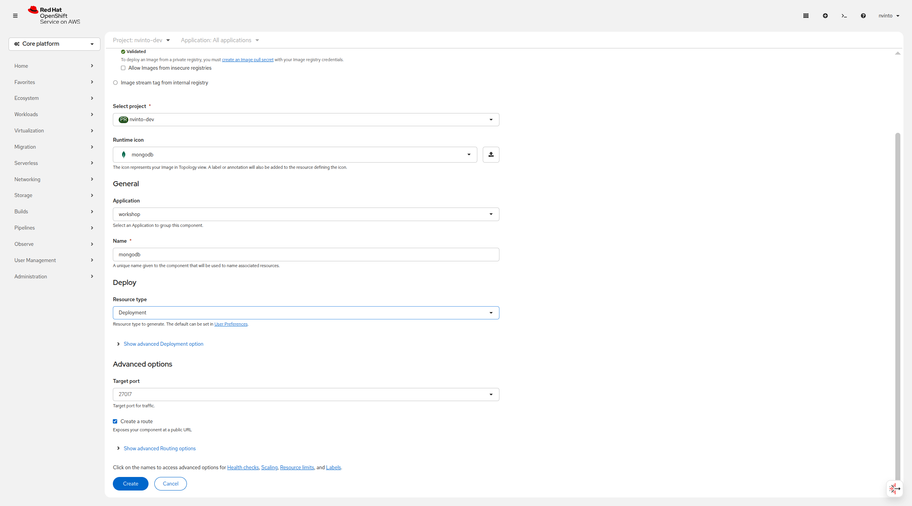Expand Migration navigation section
This screenshot has height=506, width=912.
pos(54,147)
